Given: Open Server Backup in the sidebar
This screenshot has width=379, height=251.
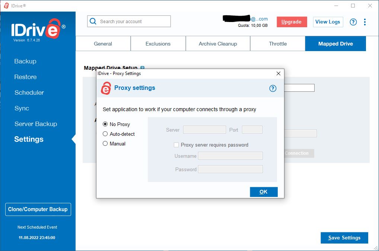Looking at the screenshot, I should pos(36,124).
